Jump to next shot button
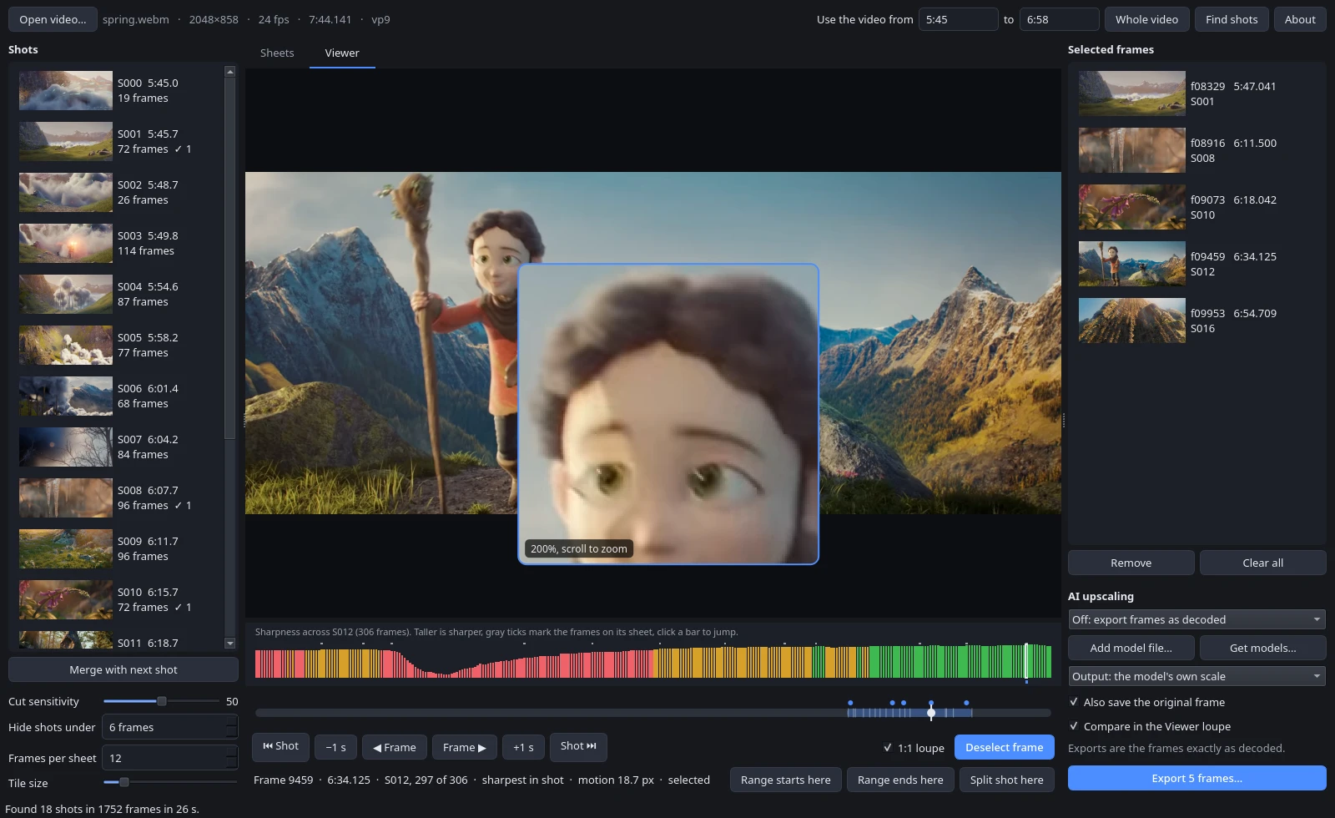 578,747
